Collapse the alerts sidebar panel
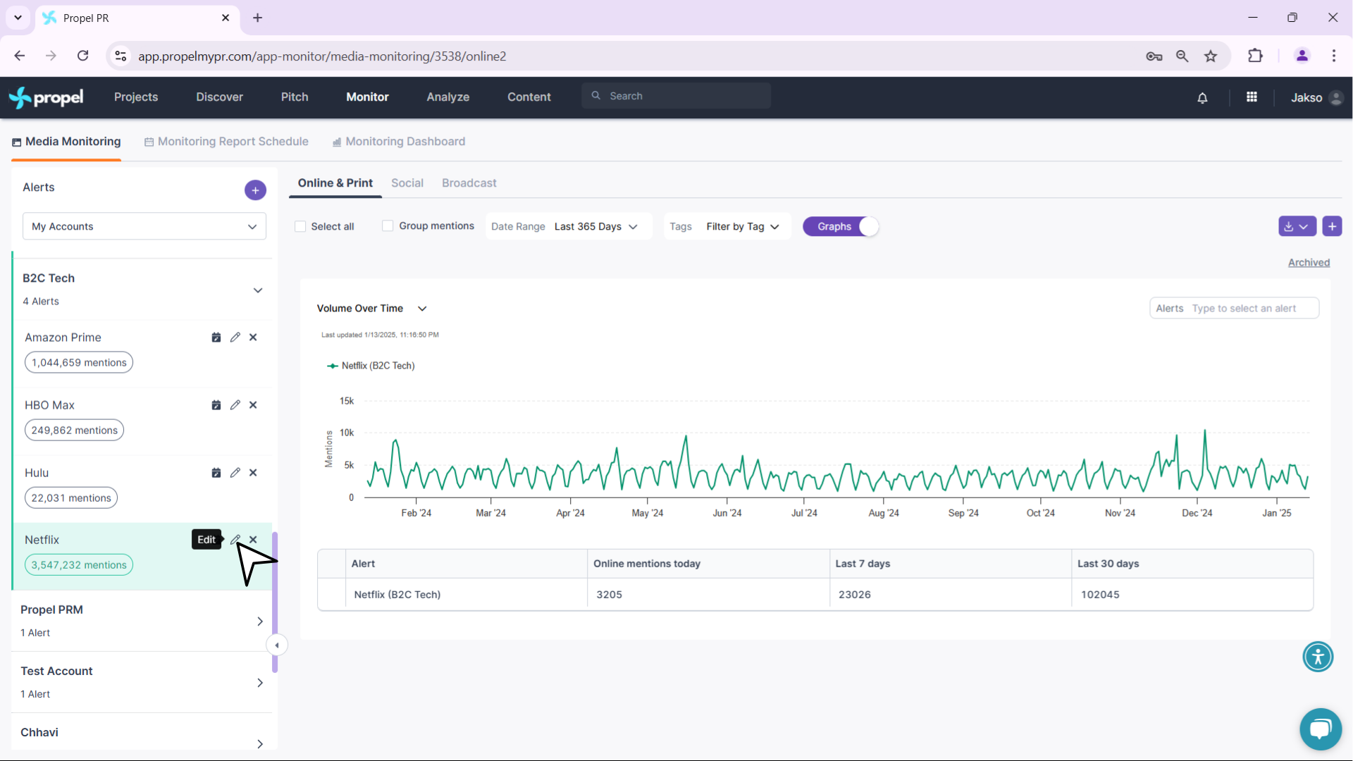 277,645
